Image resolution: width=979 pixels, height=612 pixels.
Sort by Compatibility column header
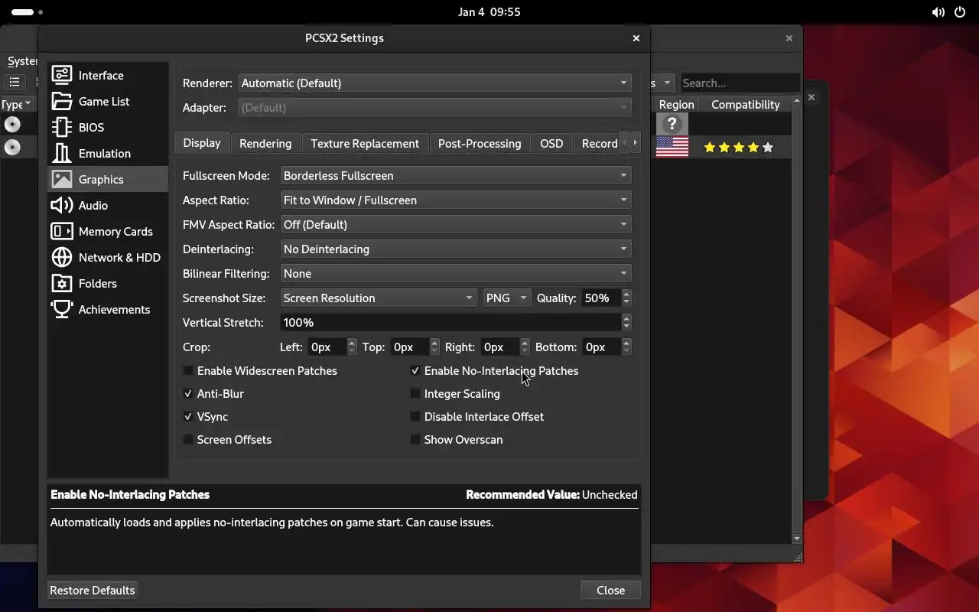(746, 104)
